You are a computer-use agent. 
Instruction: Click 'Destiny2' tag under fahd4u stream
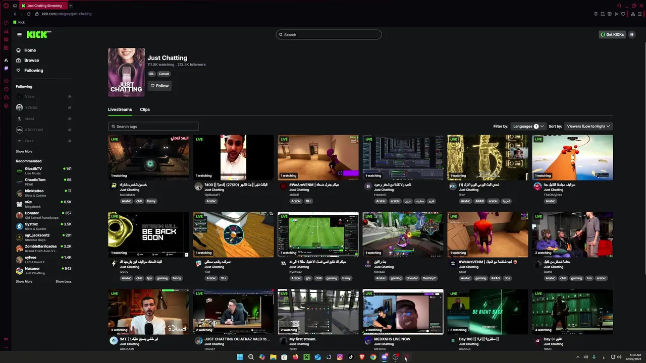(x=429, y=278)
